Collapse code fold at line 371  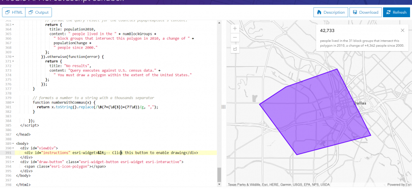[13, 61]
